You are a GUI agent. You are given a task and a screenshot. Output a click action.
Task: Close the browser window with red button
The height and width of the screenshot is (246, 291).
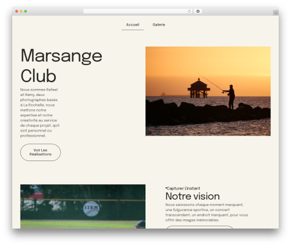17,11
